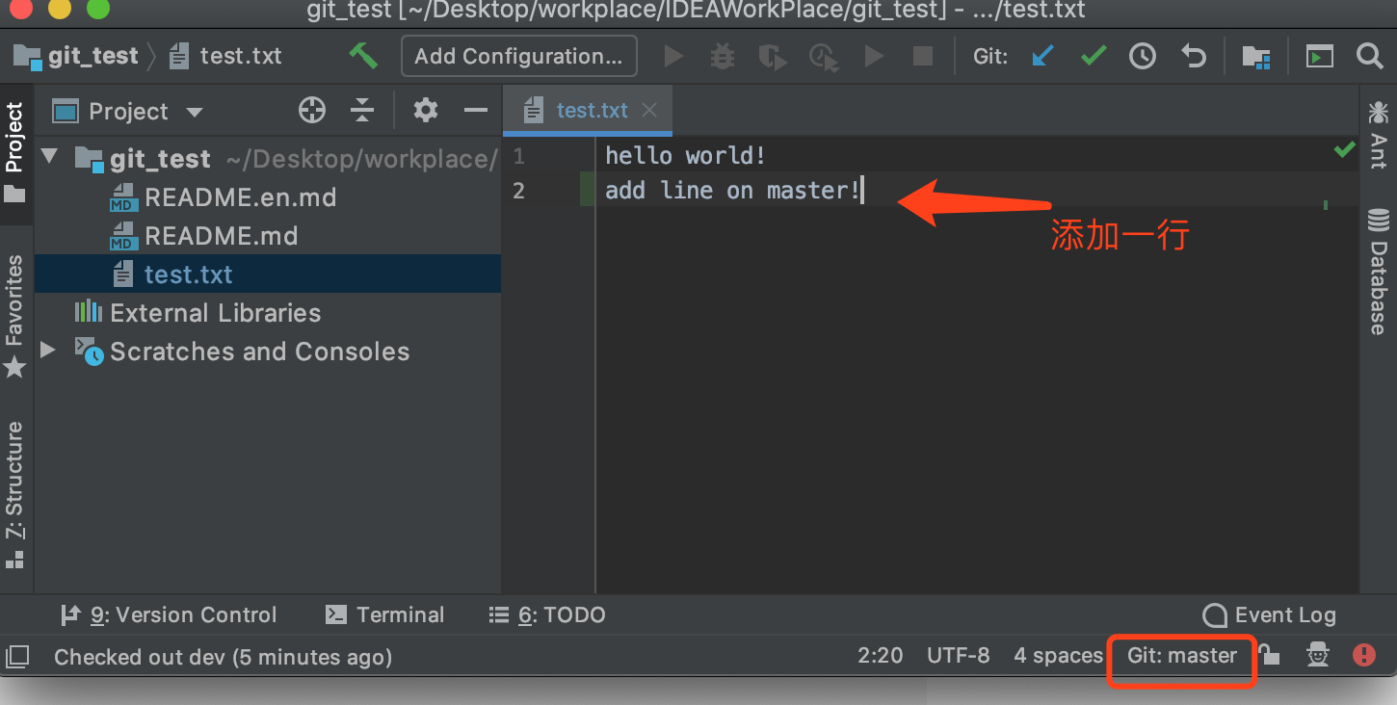Open the Add Configuration dropdown
1397x705 pixels.
(x=518, y=56)
